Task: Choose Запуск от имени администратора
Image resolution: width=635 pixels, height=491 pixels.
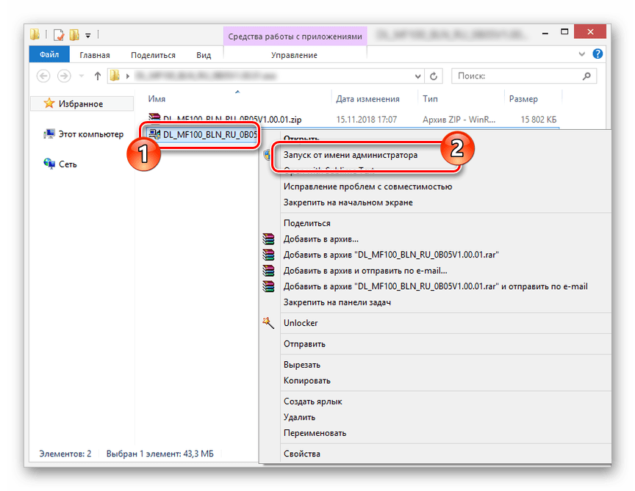Action: (351, 155)
